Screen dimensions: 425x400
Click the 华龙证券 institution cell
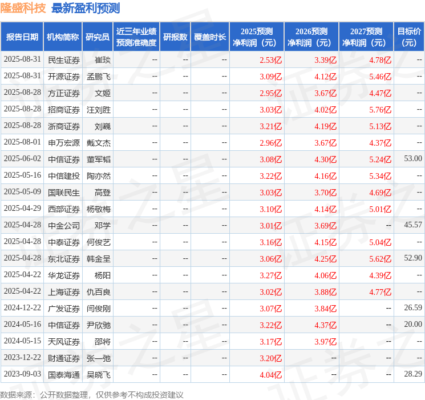pyautogui.click(x=64, y=275)
